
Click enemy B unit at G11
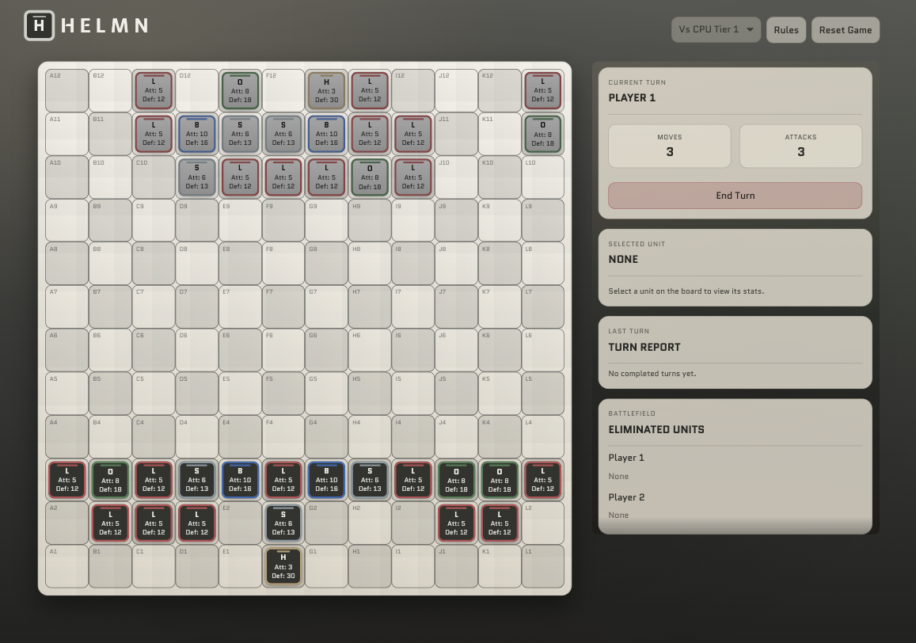coord(326,134)
